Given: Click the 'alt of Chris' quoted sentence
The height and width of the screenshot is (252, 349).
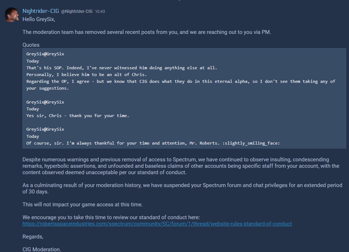Looking at the screenshot, I should [87, 75].
